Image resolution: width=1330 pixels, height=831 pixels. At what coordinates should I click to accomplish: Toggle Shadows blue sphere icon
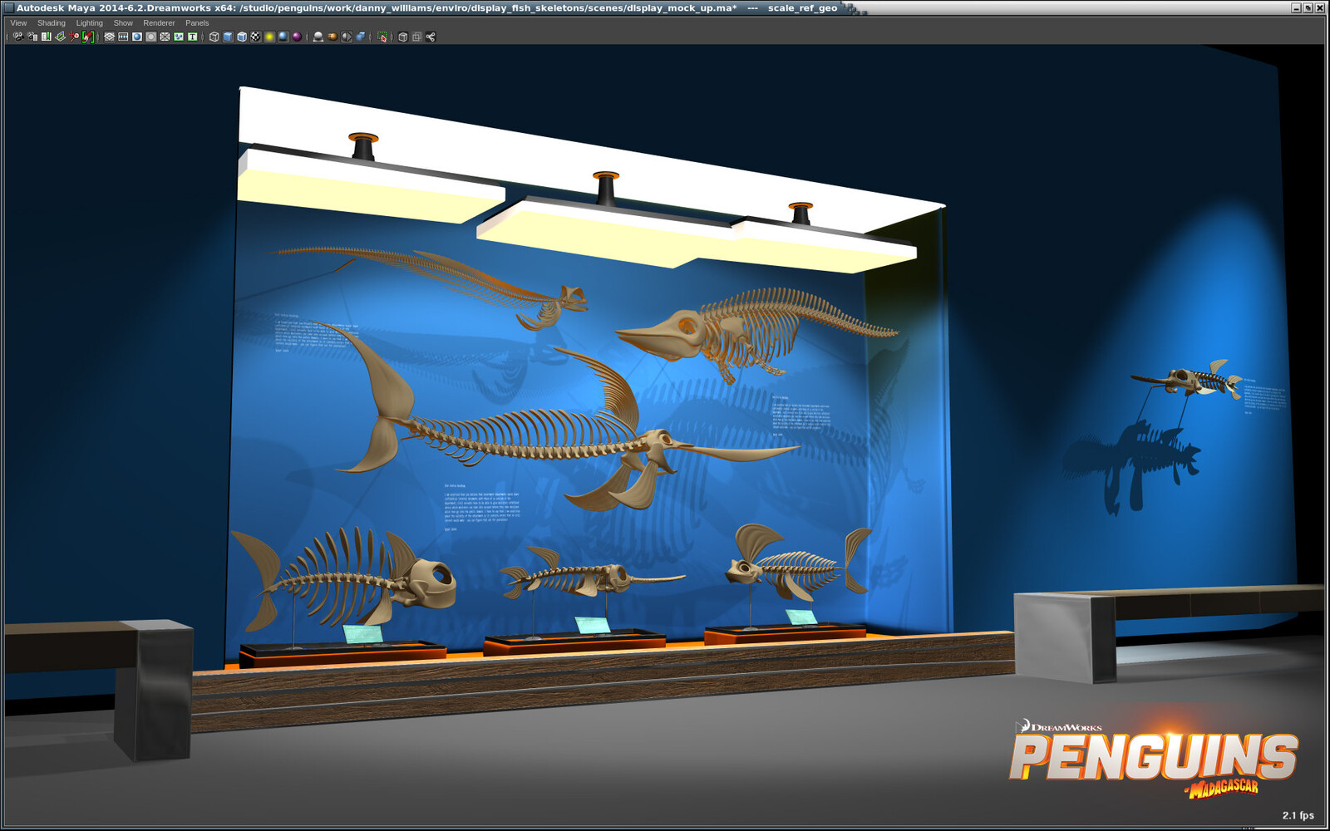[283, 37]
